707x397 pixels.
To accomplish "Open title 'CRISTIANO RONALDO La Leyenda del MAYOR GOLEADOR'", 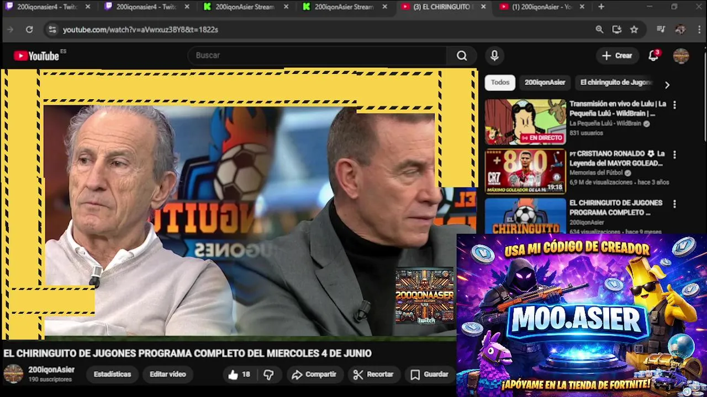I will [616, 158].
